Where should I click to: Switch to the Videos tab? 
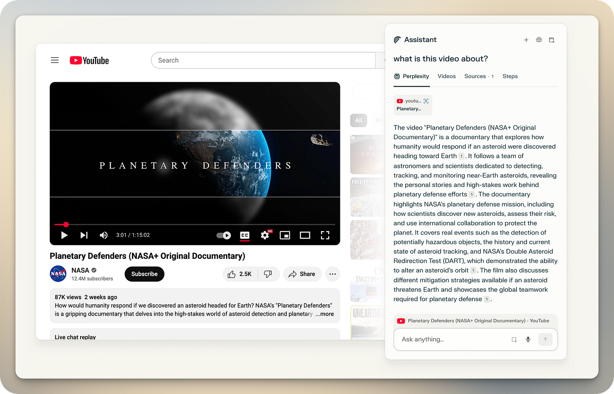(447, 76)
